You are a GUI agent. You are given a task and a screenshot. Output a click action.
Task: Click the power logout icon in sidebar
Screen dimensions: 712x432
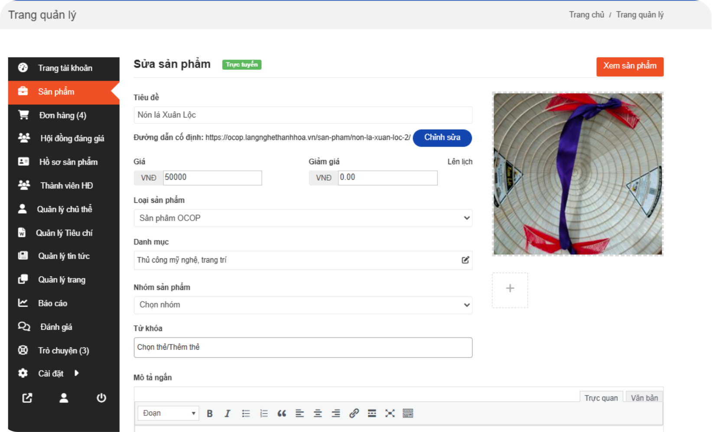[x=101, y=398]
